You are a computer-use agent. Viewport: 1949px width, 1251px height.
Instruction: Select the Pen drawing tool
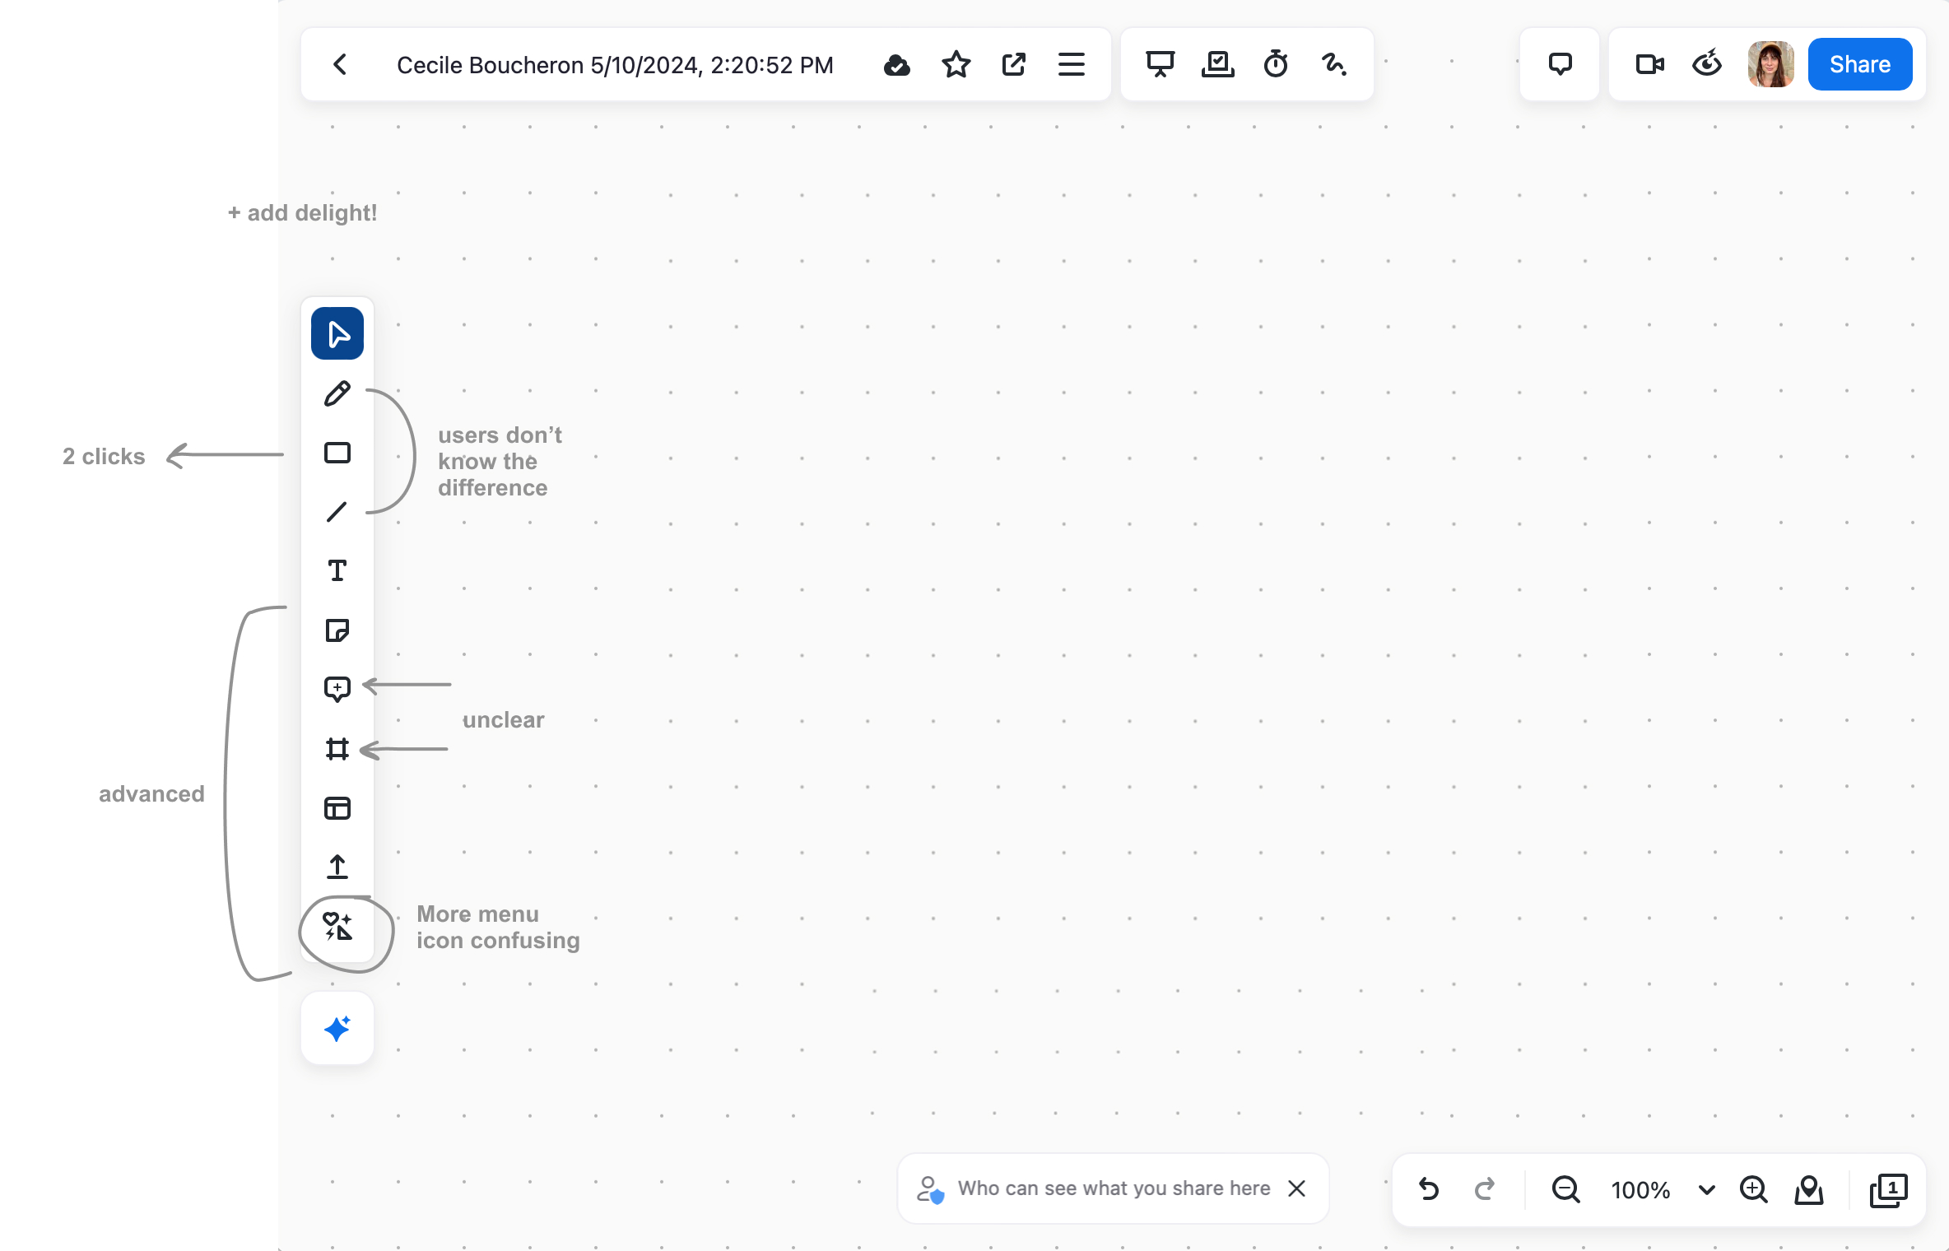[337, 393]
